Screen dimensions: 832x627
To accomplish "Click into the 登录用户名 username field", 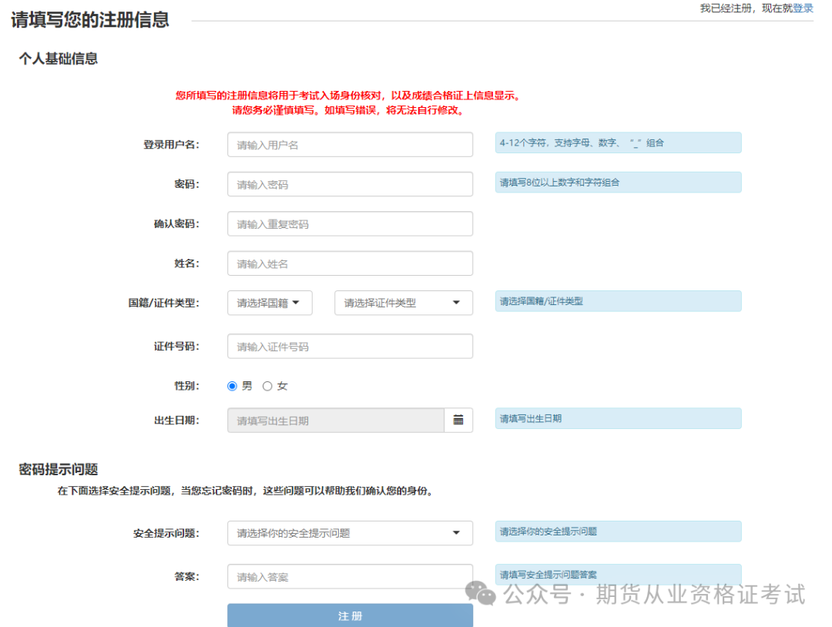I will 350,144.
